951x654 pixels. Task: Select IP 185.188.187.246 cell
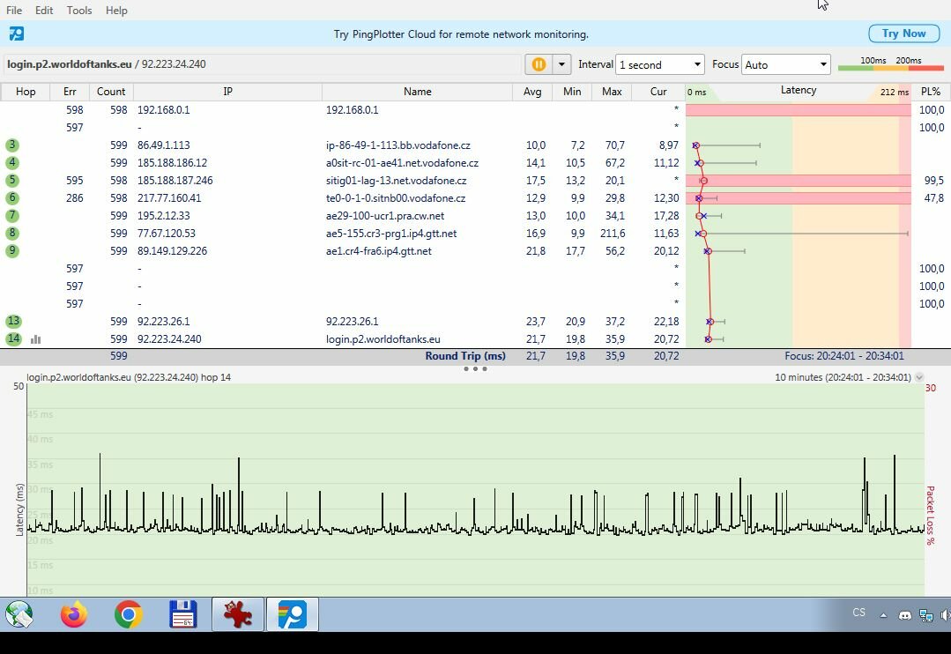[x=175, y=180]
